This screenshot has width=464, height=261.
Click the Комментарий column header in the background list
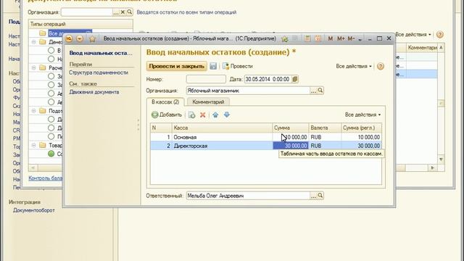422,48
